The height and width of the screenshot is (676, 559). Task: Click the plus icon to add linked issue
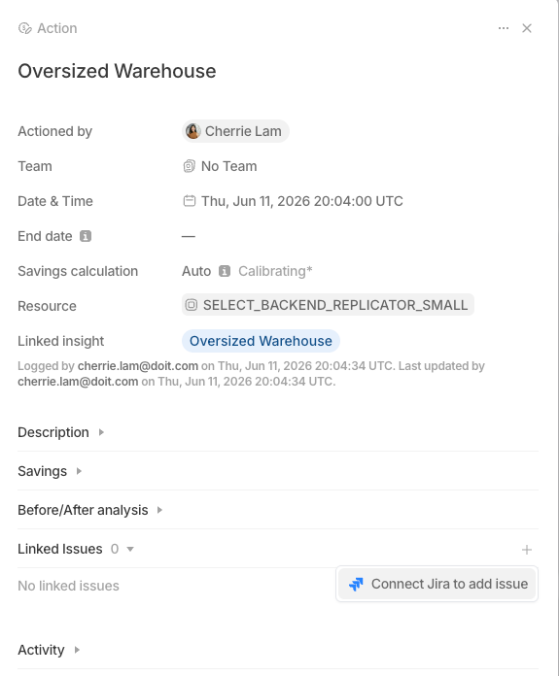527,550
